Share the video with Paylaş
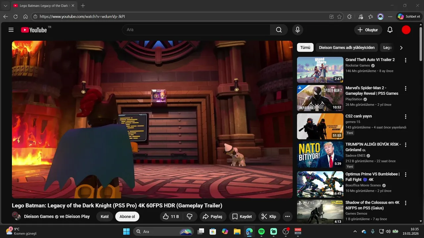424x238 pixels. (x=213, y=217)
